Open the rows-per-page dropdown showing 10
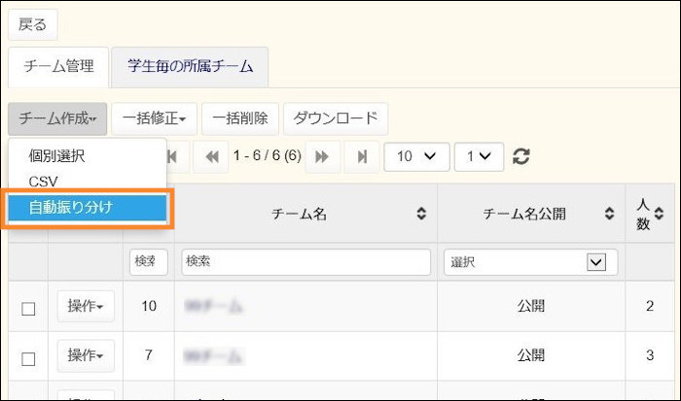This screenshot has height=401, width=681. [416, 157]
